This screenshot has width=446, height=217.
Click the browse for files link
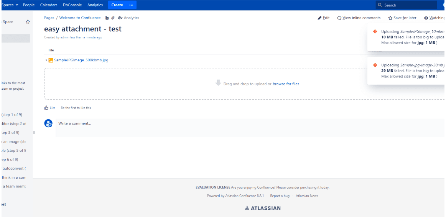click(x=286, y=84)
